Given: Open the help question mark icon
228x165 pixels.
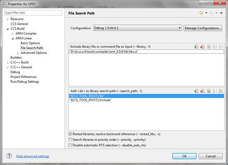Looking at the screenshot, I should [x=9, y=156].
